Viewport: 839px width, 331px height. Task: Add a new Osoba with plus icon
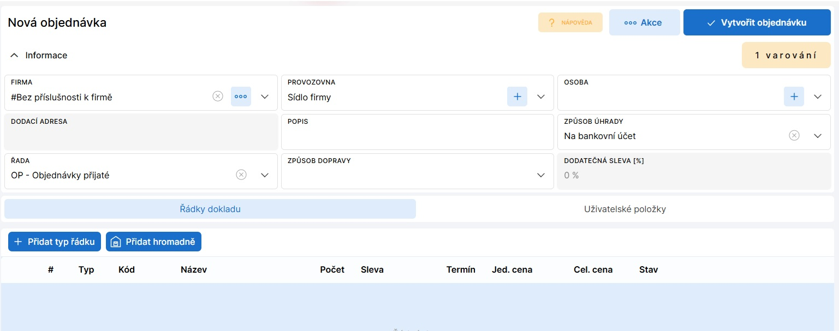click(x=794, y=97)
